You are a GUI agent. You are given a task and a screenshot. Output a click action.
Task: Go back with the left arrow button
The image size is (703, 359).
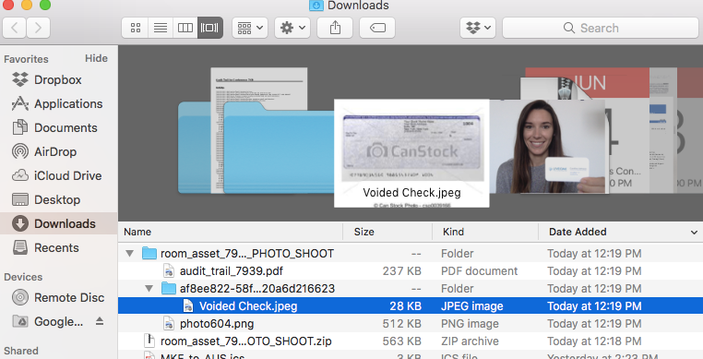15,28
